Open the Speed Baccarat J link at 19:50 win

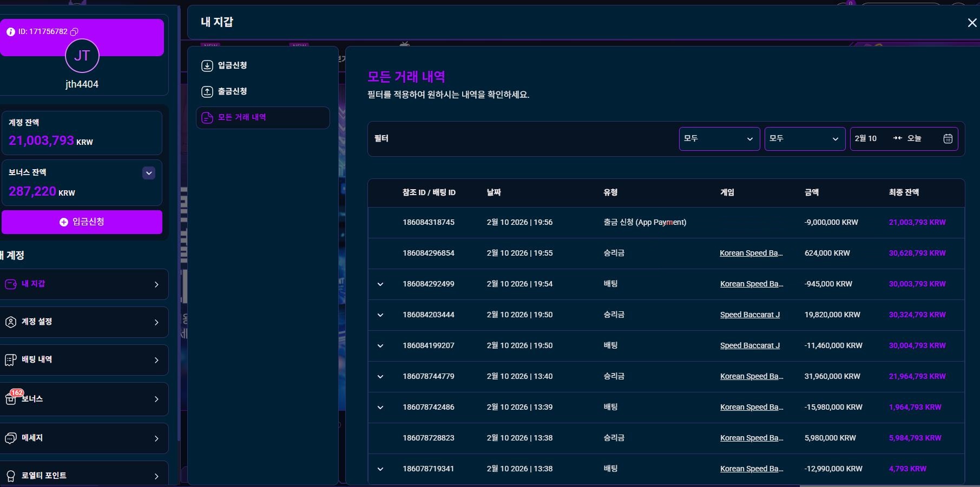(x=749, y=315)
